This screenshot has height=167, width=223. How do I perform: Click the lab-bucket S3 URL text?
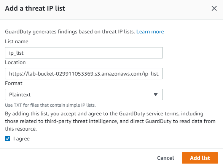point(84,74)
